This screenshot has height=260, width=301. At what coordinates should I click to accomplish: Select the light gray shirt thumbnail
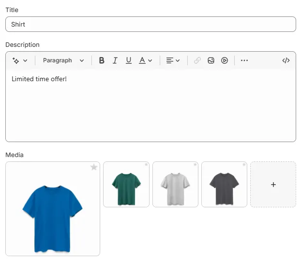pos(175,184)
